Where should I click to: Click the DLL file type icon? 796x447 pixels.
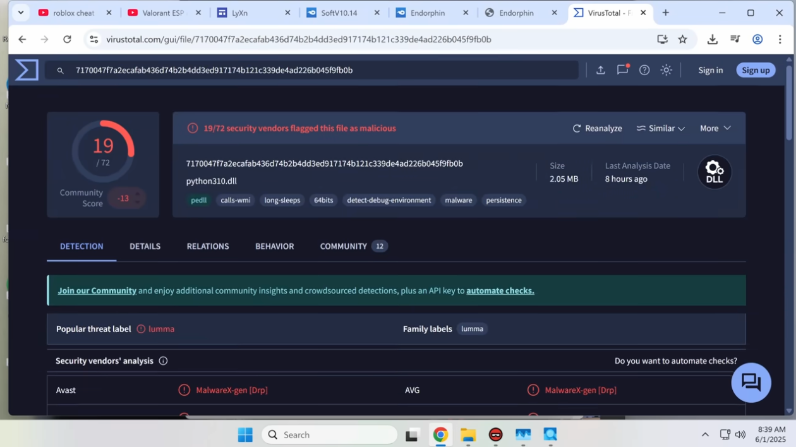[x=715, y=172]
